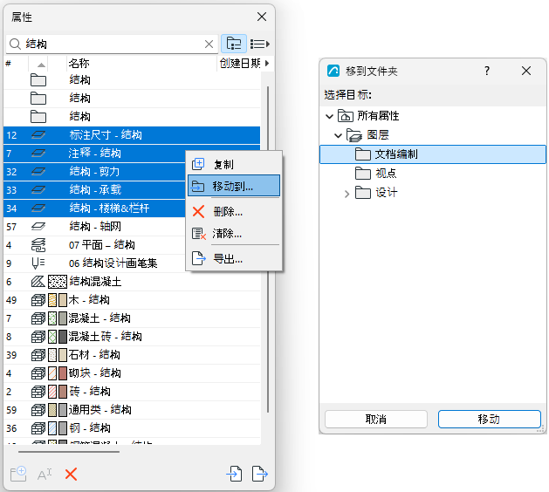The width and height of the screenshot is (549, 492).
Task: Select the layer row 标注尺寸 - 结构
Action: (x=132, y=135)
